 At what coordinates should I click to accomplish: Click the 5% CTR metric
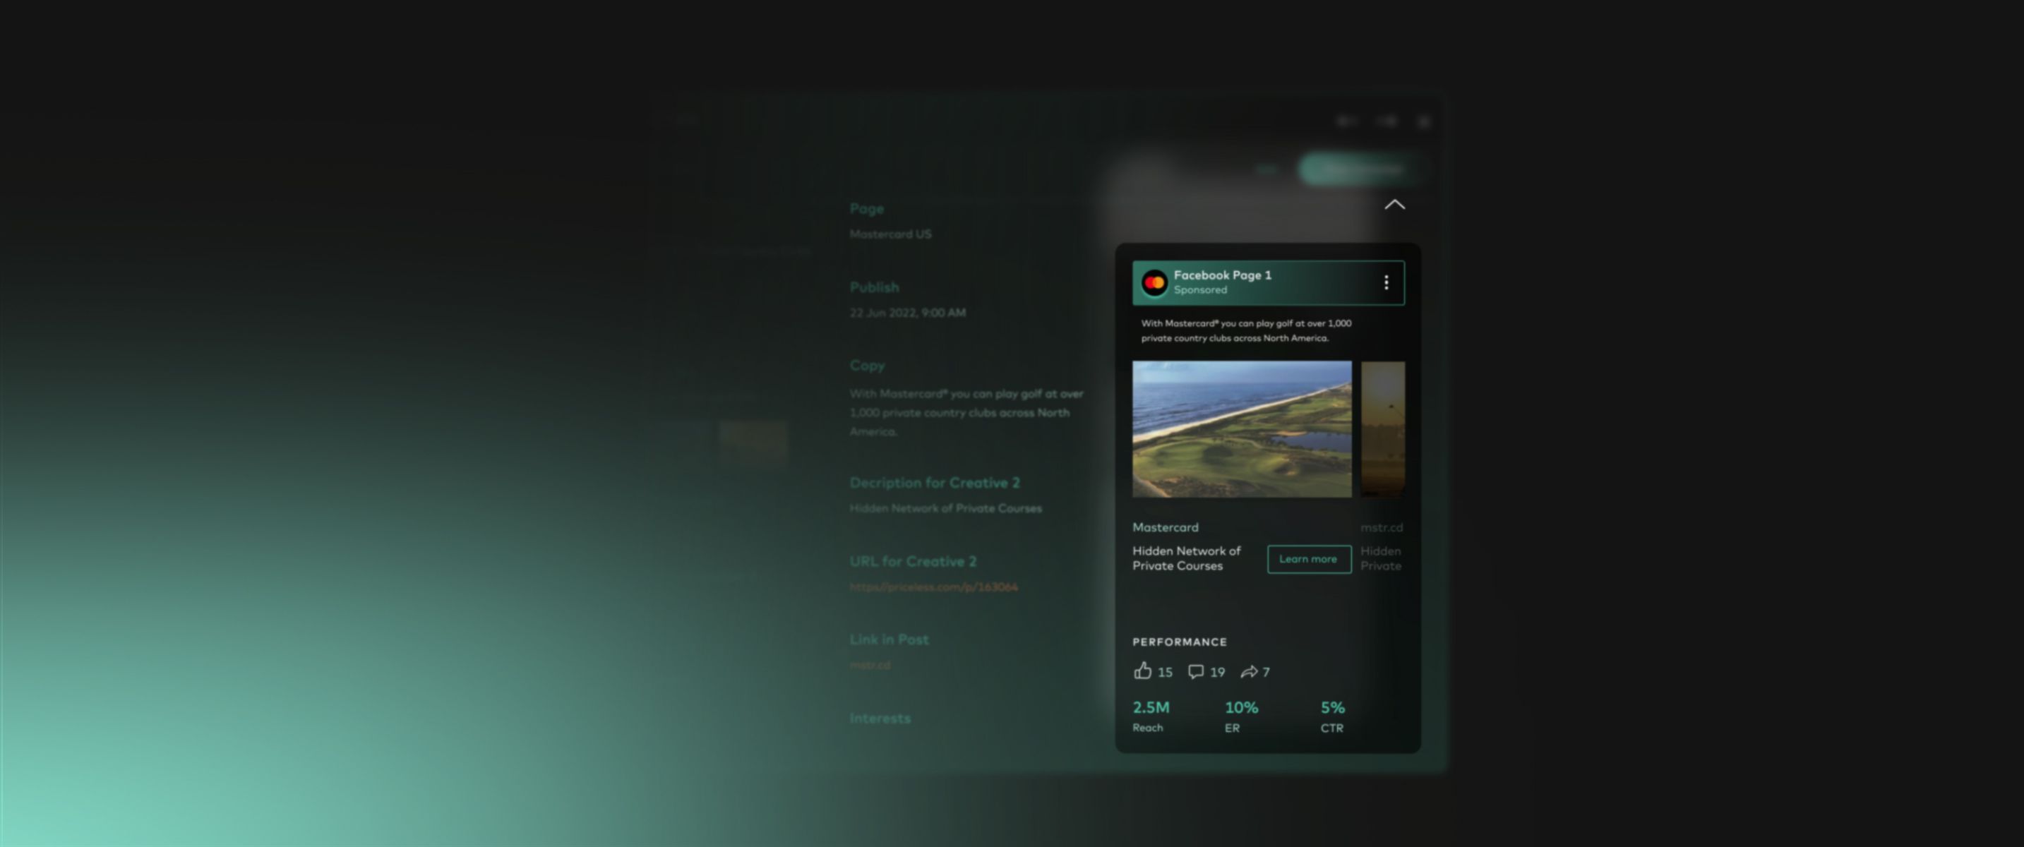click(x=1331, y=708)
